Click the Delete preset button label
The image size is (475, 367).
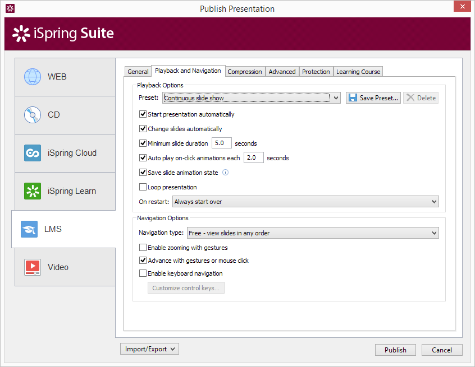tap(426, 98)
